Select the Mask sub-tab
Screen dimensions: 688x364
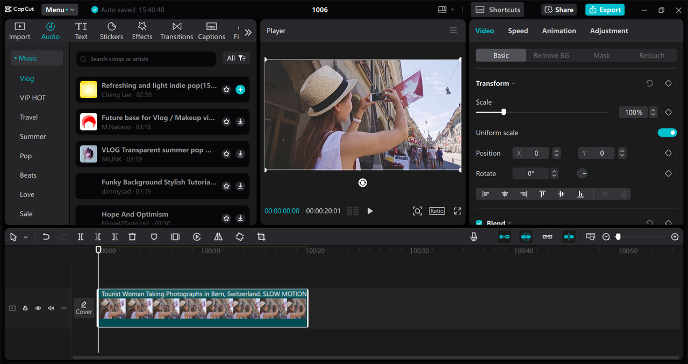pos(601,55)
